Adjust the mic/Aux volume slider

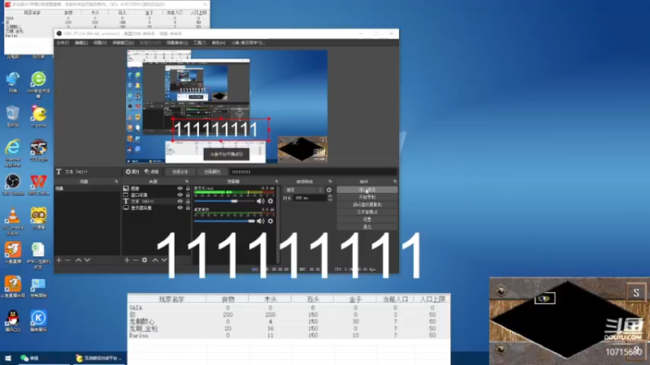point(224,201)
